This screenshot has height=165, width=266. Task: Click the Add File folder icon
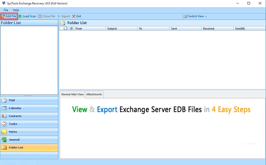coord(3,16)
